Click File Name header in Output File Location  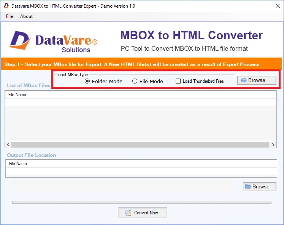pos(141,164)
